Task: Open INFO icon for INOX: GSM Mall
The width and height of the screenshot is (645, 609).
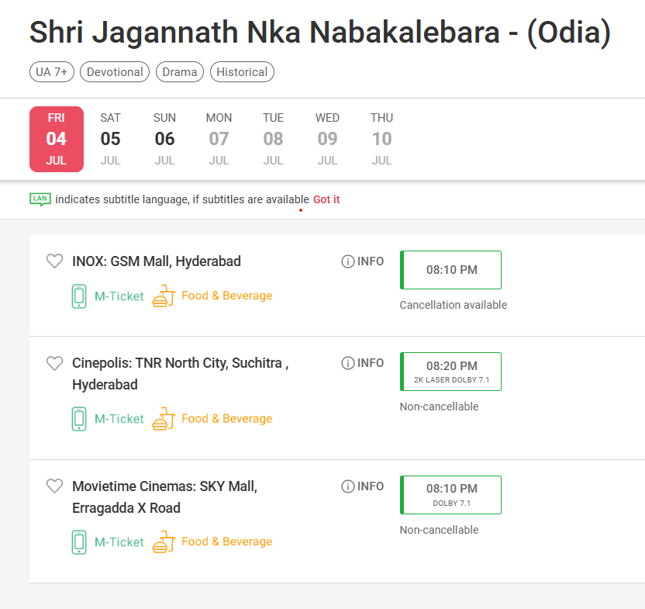Action: pos(362,261)
